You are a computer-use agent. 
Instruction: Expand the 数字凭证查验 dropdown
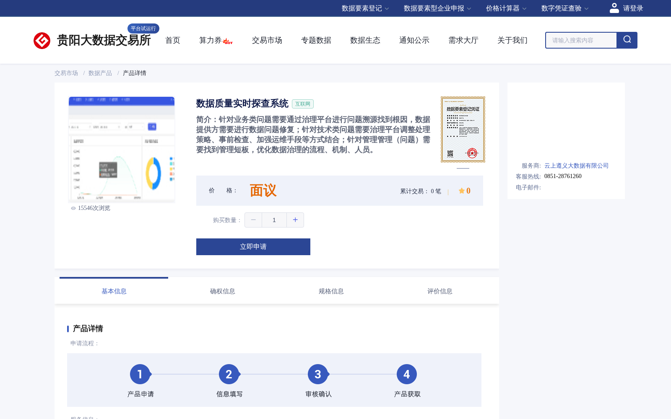point(565,8)
